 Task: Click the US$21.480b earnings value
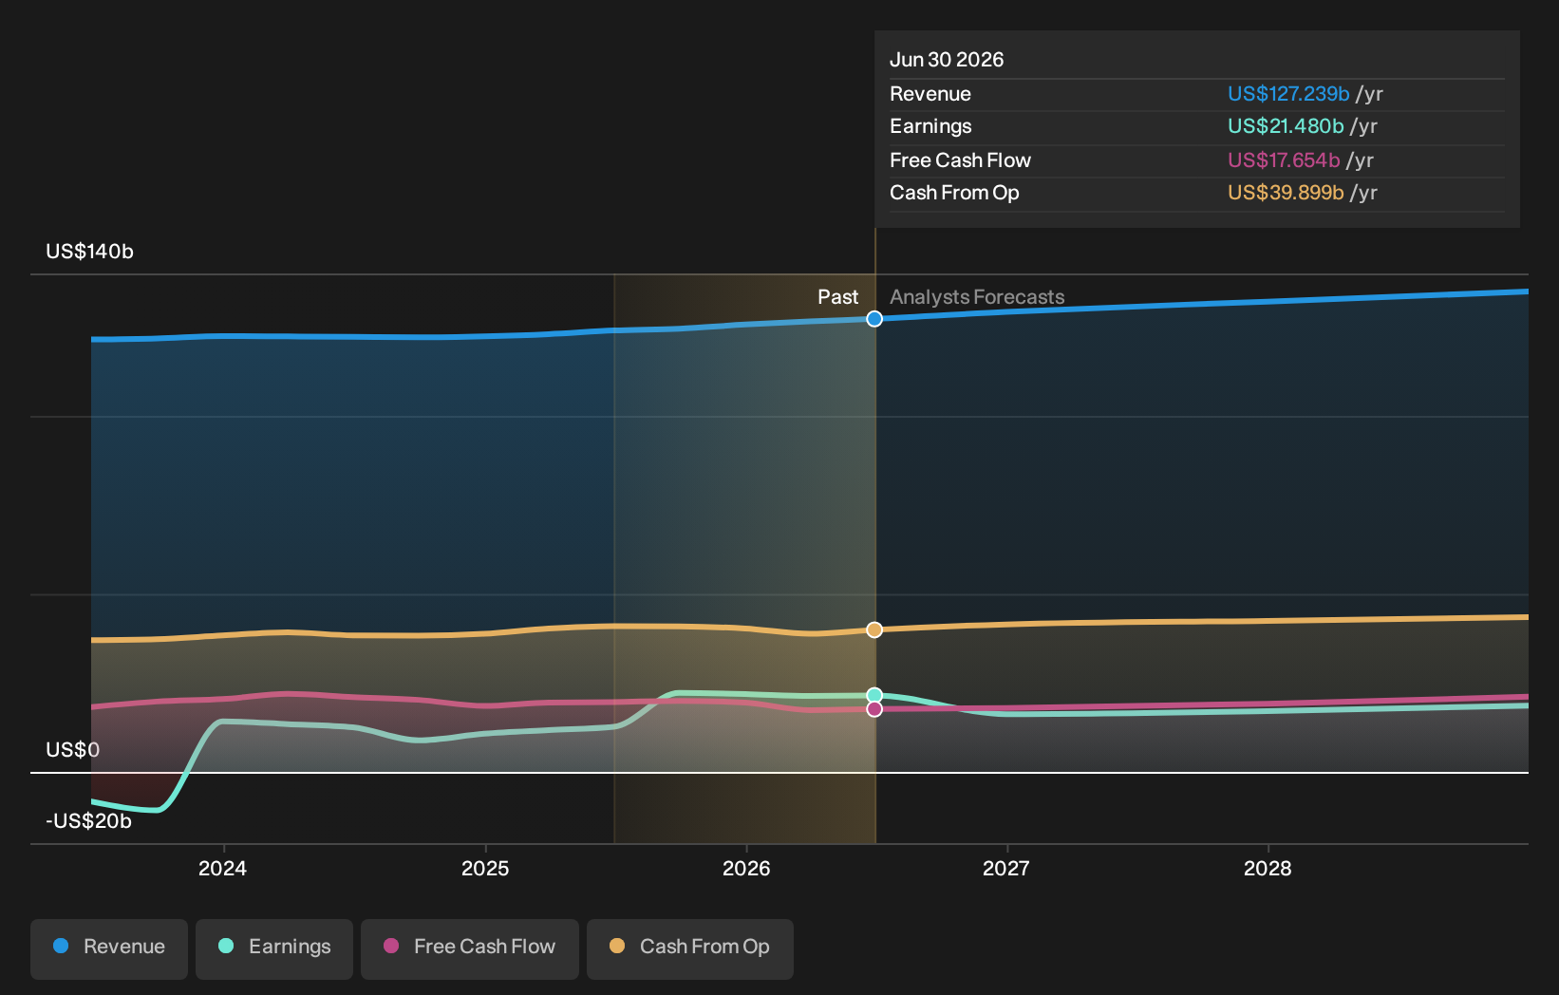click(x=1286, y=126)
